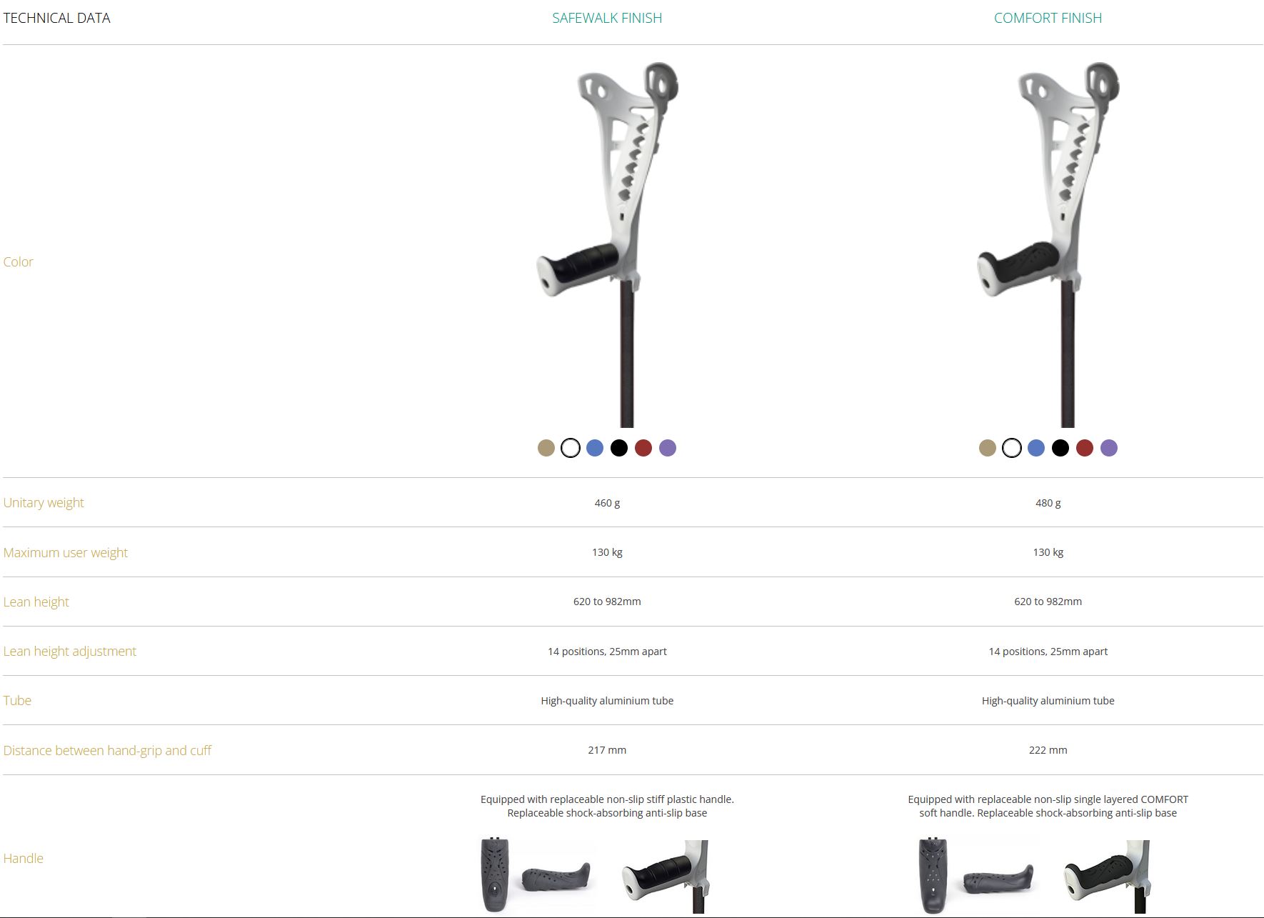Choose the red swatch under Safewalk crutch
This screenshot has width=1264, height=918.
[x=643, y=448]
